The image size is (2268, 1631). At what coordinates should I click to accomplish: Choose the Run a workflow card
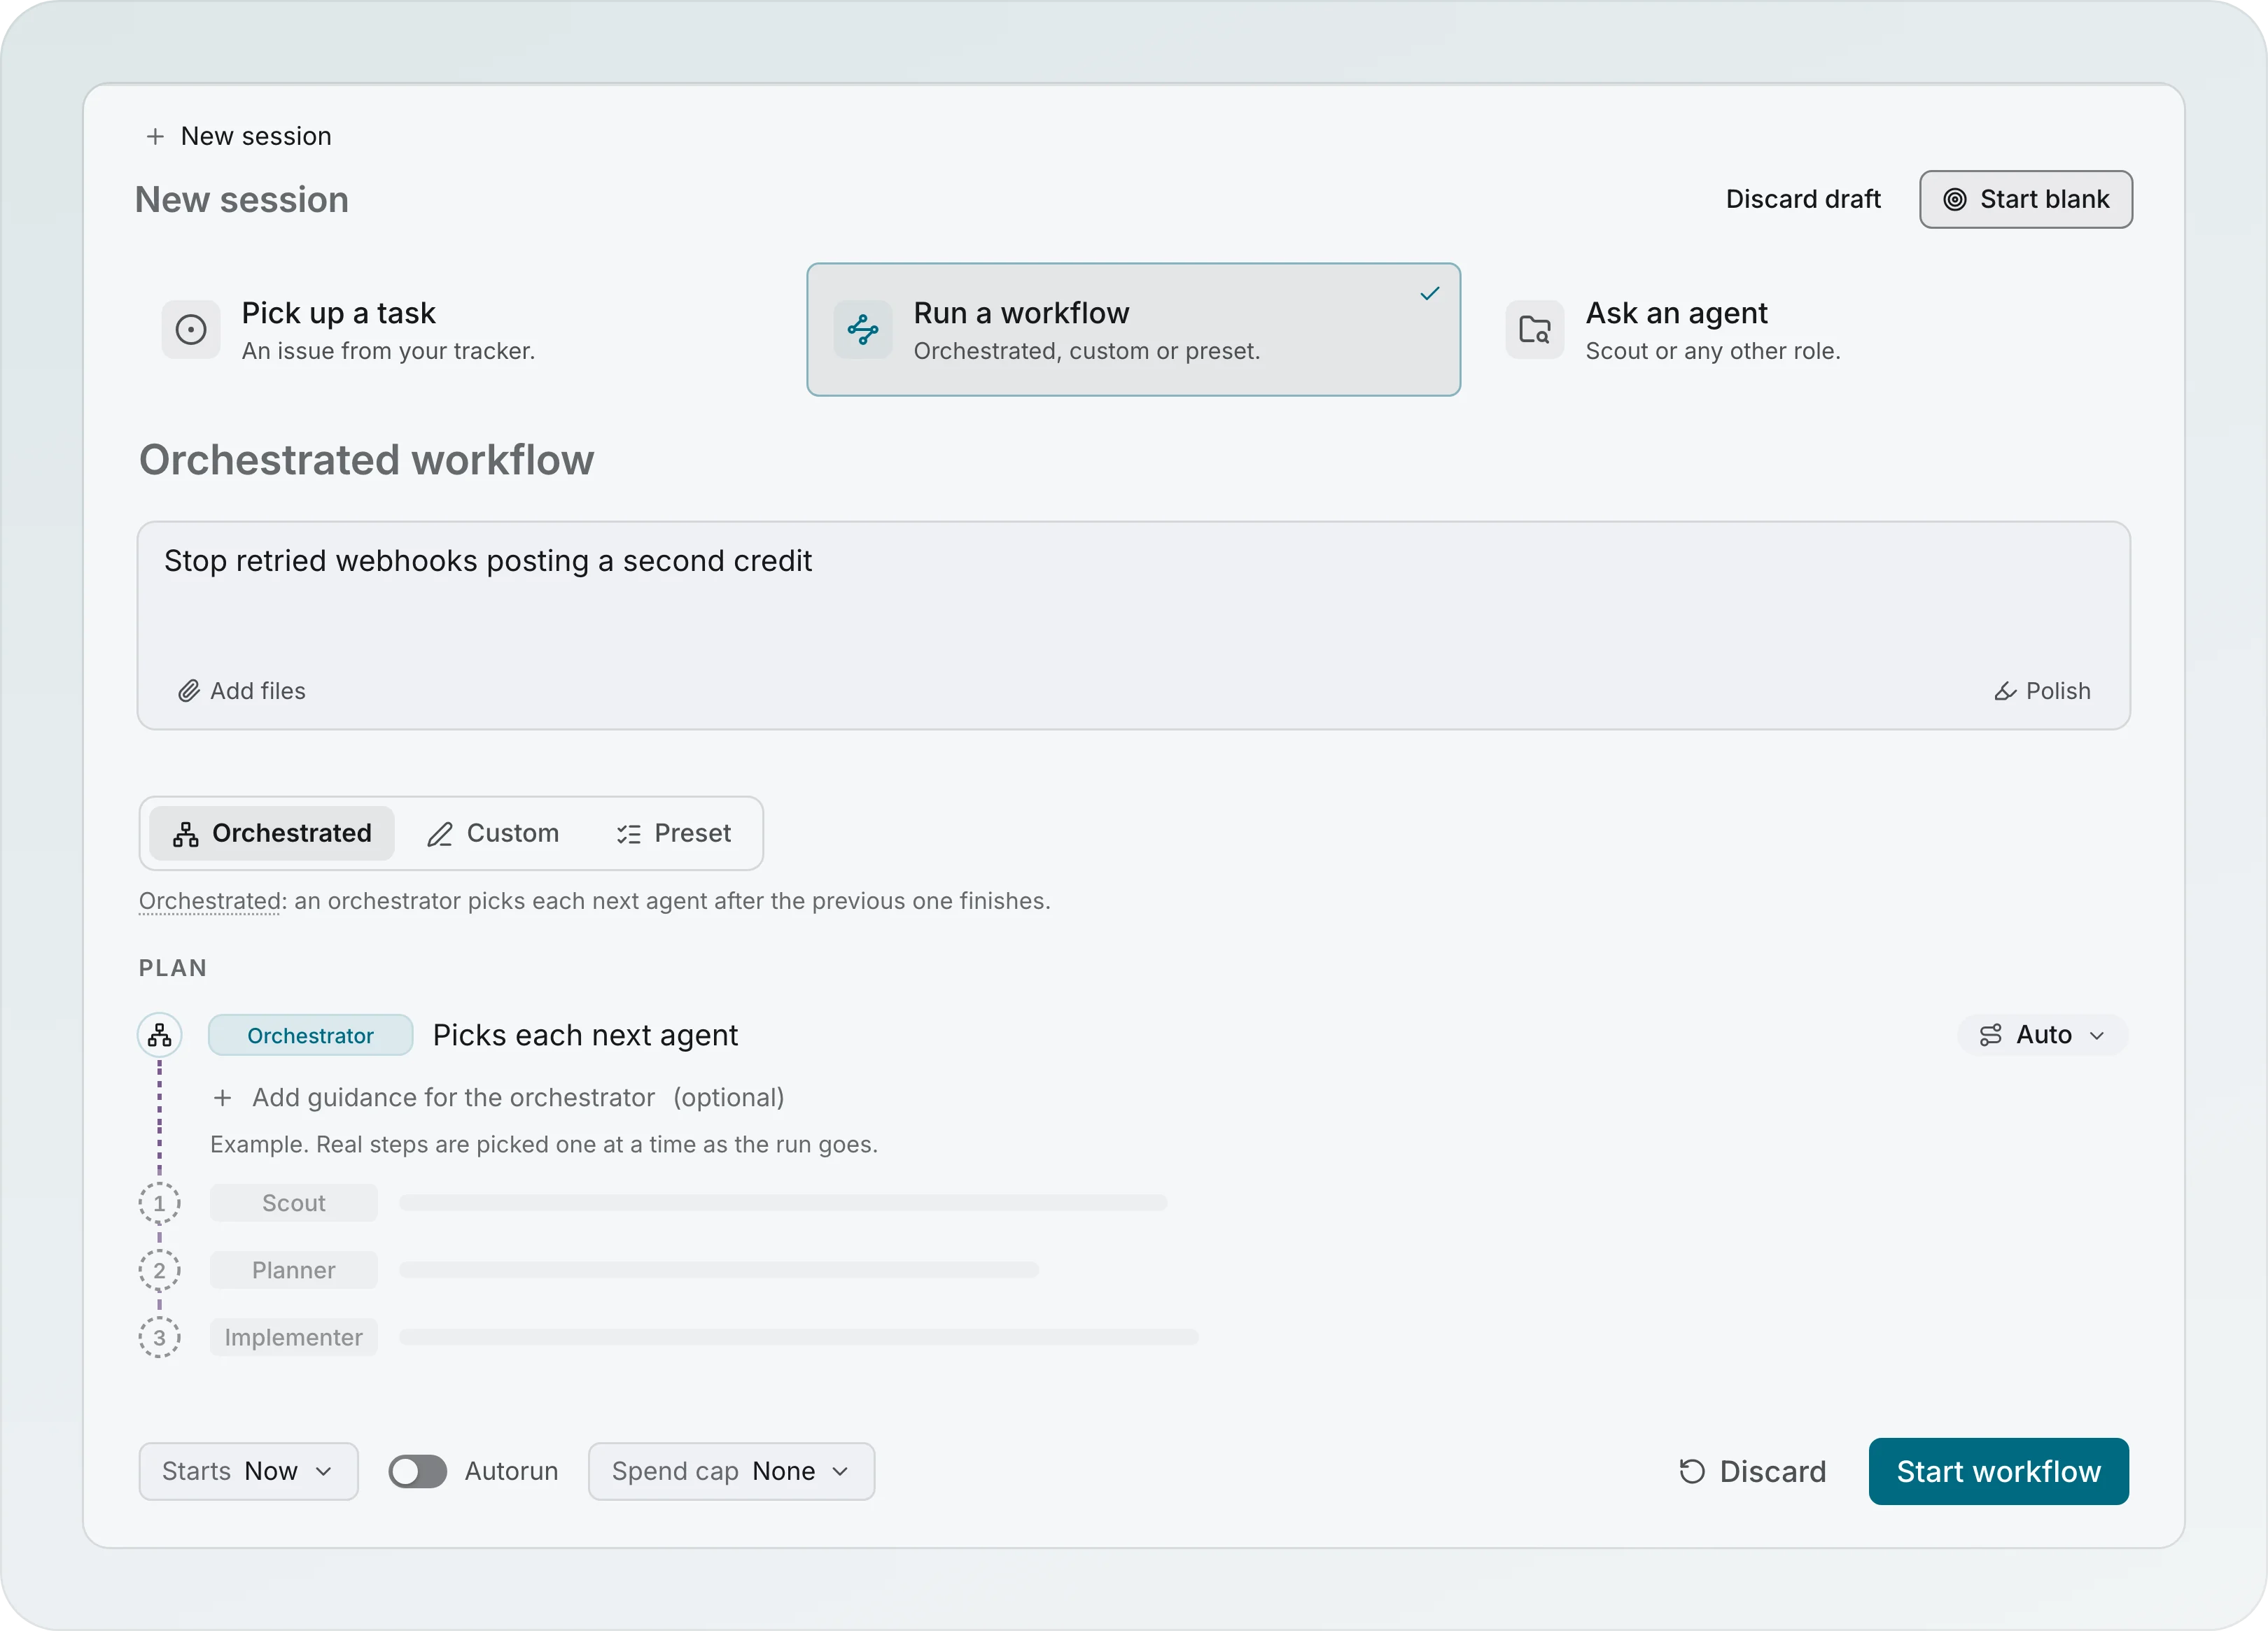[1133, 330]
